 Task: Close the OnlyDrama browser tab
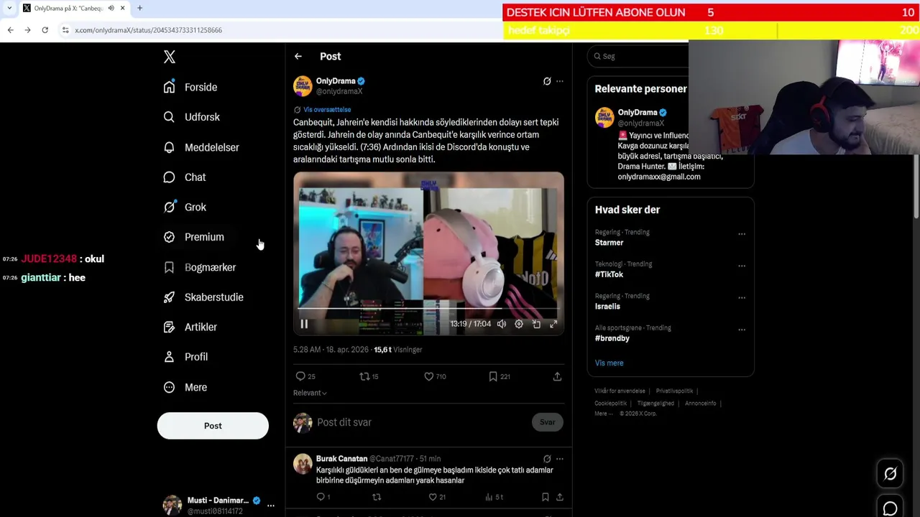click(x=122, y=8)
